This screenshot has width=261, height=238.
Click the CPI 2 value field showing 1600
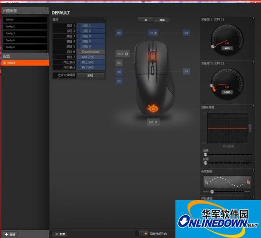click(227, 92)
